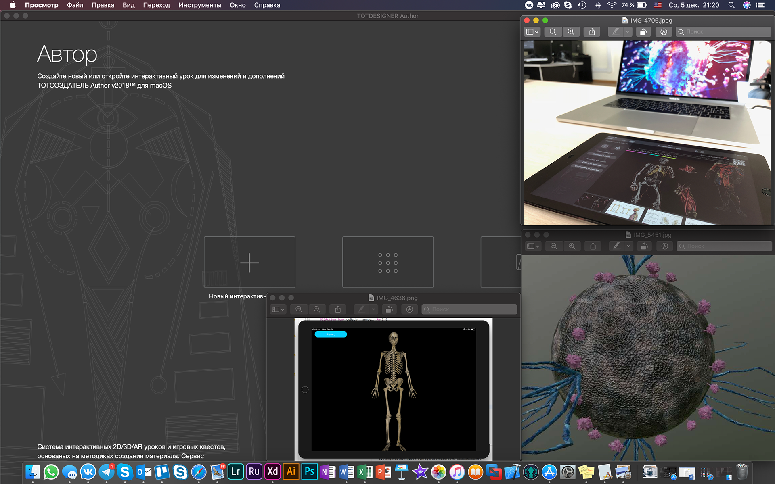Click search field in IMG_5451.jpg window
This screenshot has width=775, height=484.
[x=724, y=246]
